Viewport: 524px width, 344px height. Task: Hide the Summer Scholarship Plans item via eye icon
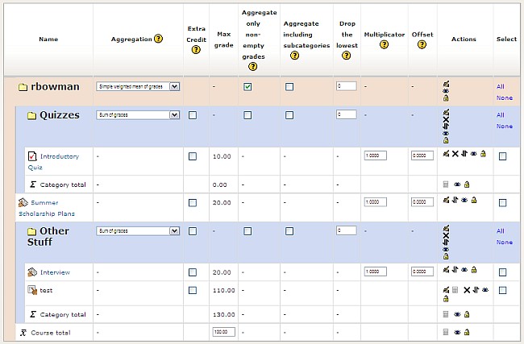pos(465,201)
